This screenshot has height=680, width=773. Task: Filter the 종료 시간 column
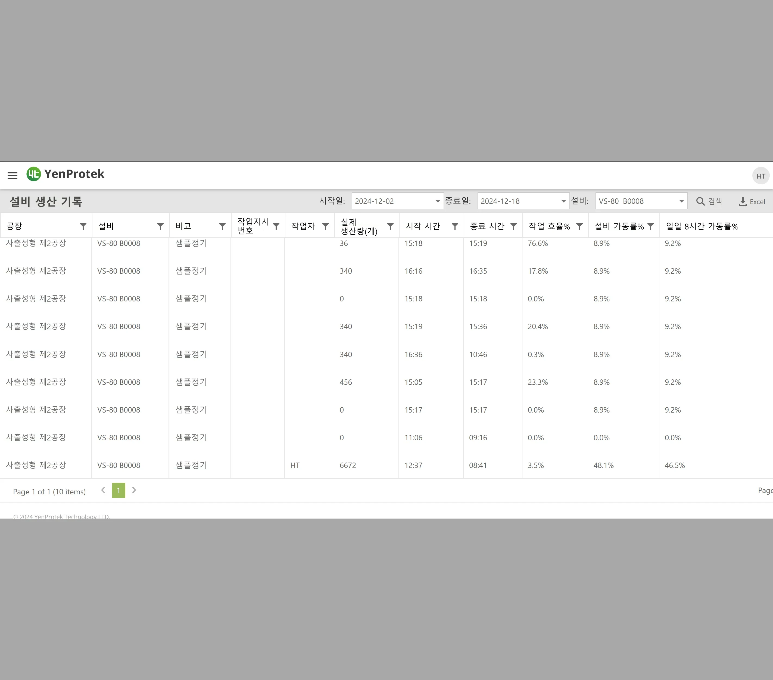pyautogui.click(x=514, y=226)
